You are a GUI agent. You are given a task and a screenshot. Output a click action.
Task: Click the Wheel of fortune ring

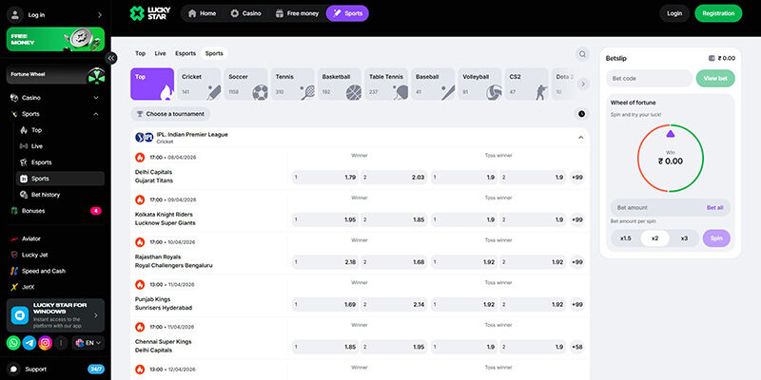(671, 158)
